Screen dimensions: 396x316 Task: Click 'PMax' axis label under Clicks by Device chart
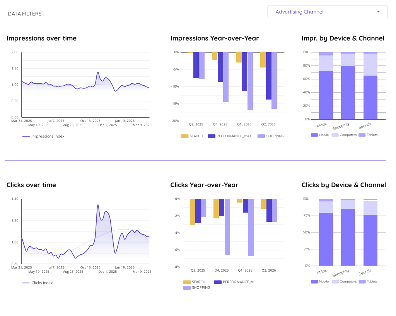point(322,272)
